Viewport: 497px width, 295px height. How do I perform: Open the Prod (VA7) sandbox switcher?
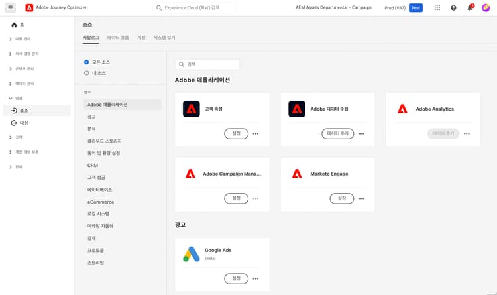point(395,7)
